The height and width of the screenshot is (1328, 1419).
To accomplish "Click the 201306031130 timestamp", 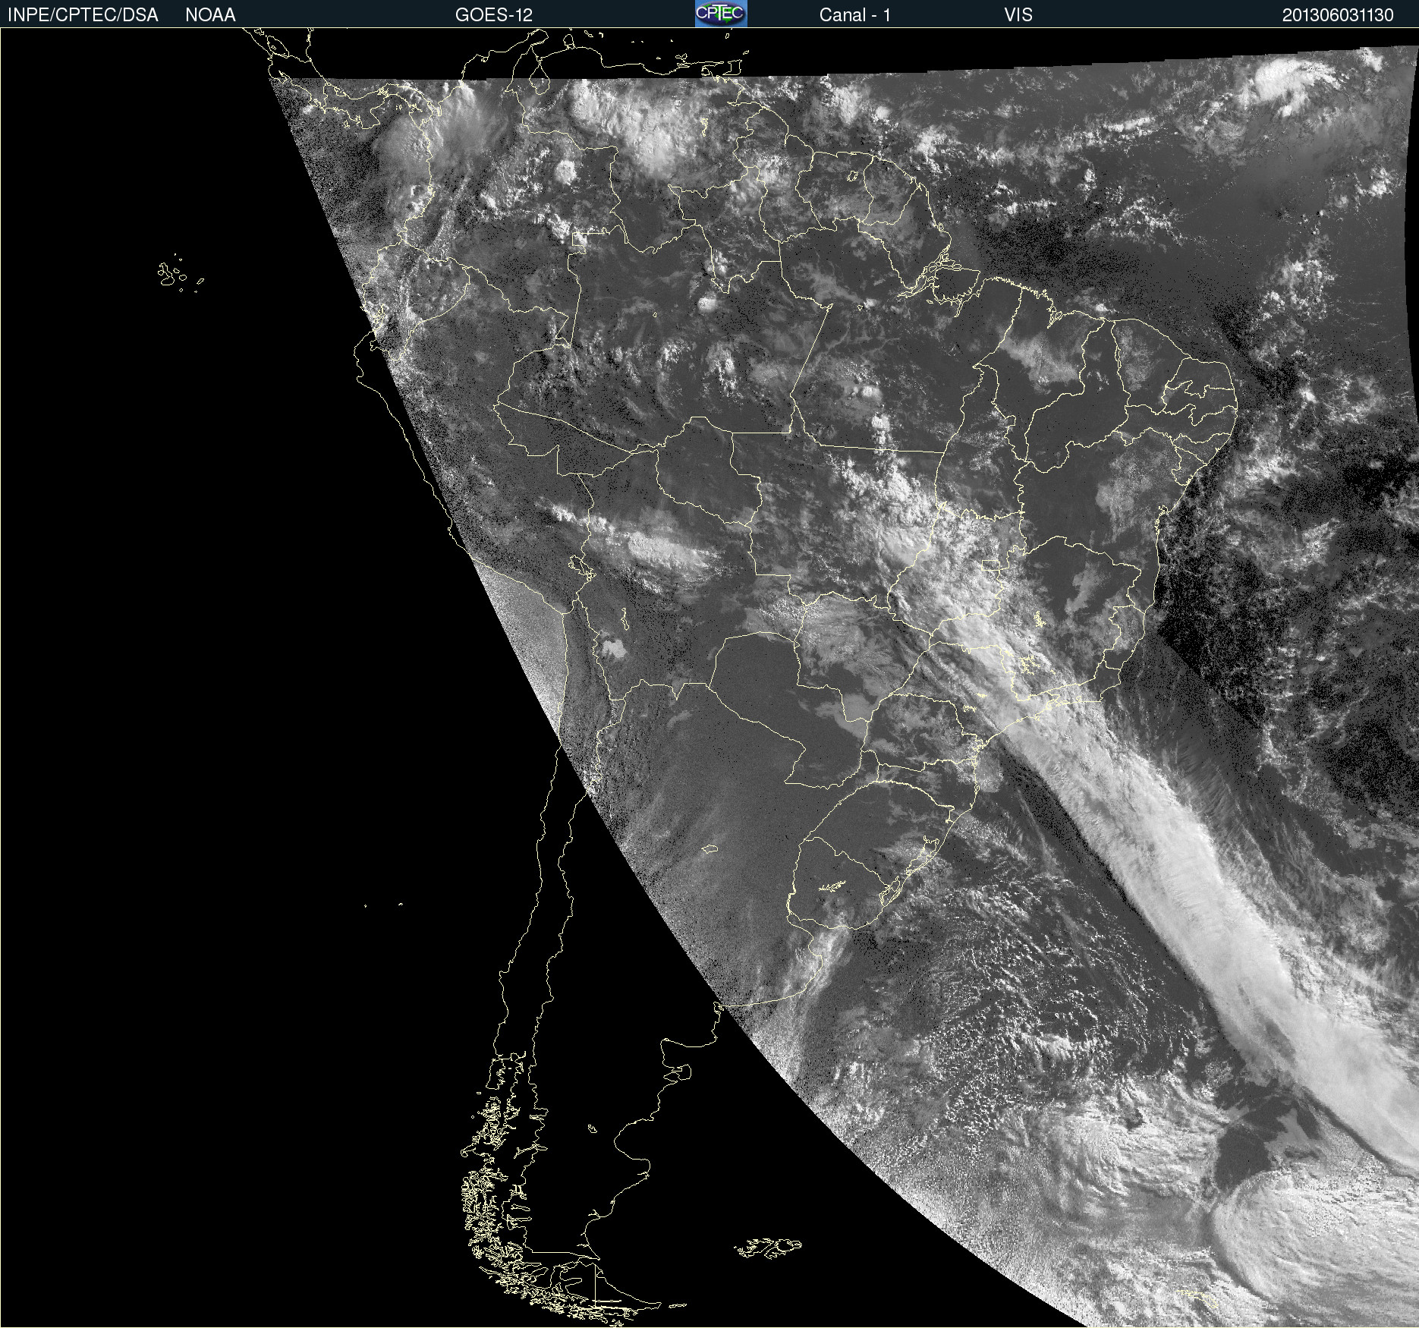I will point(1338,15).
